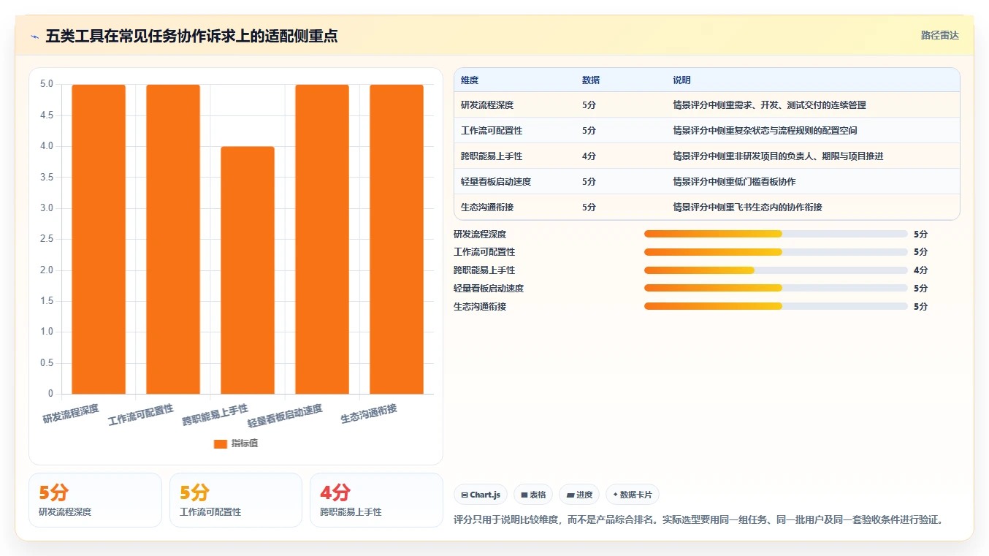Select the 表格 chip
This screenshot has height=556, width=989.
coord(533,495)
